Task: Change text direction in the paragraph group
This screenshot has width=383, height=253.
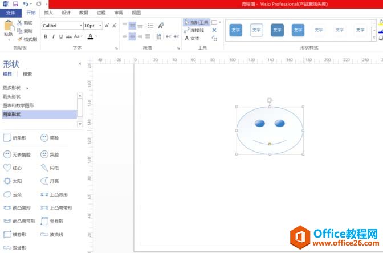Action: [158, 36]
